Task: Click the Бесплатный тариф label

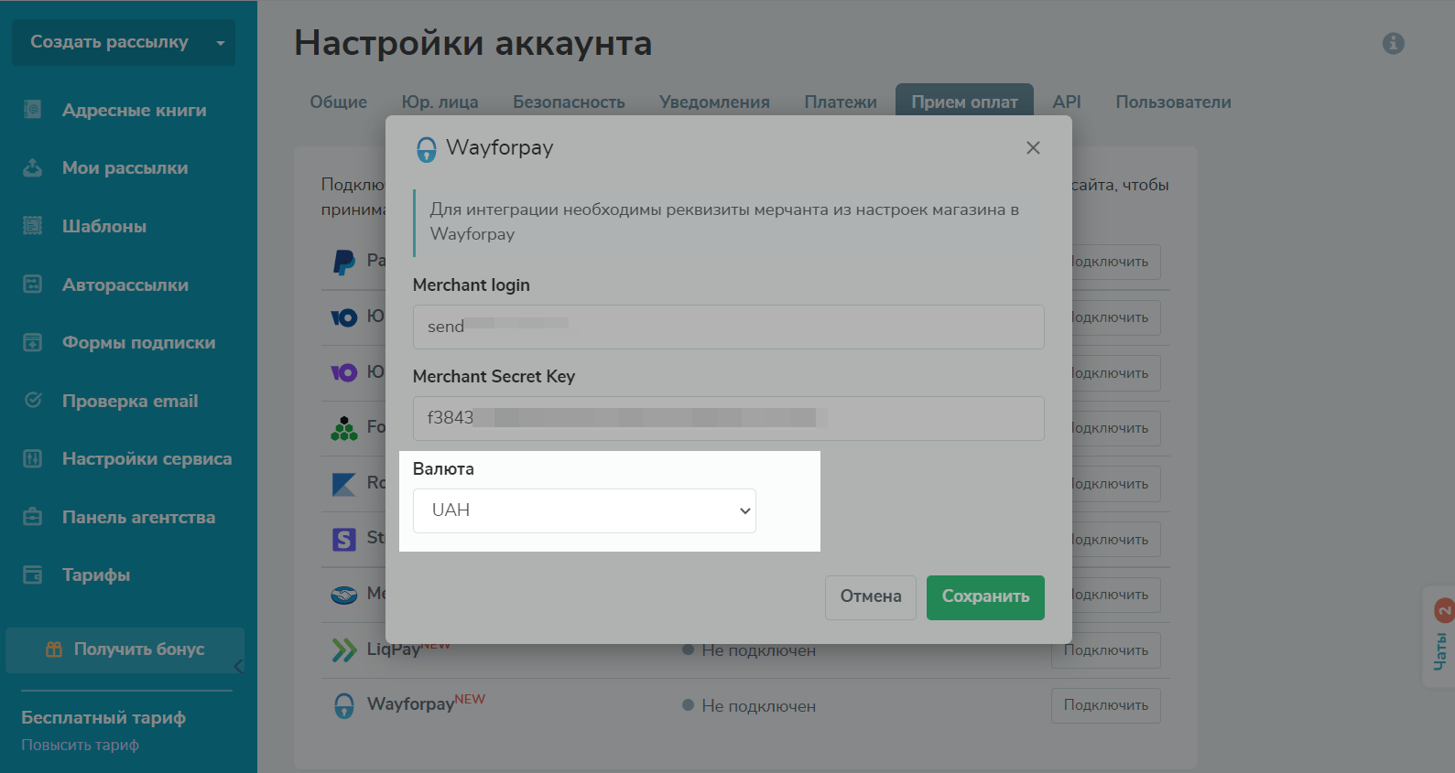Action: click(x=103, y=718)
